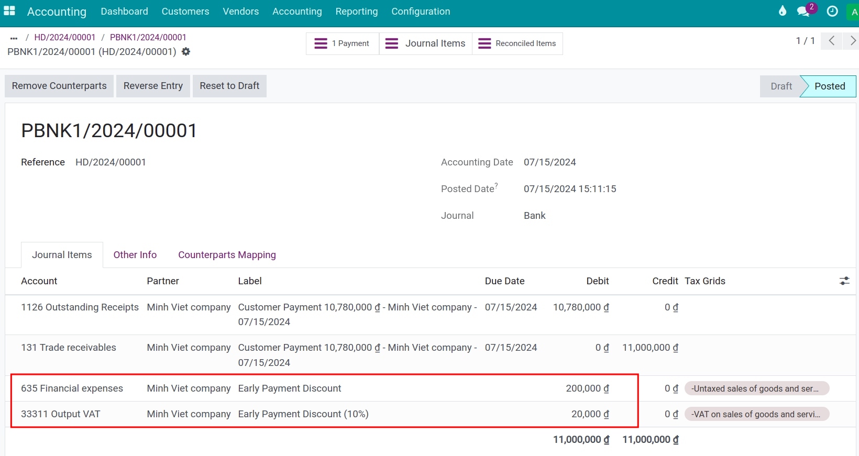The image size is (859, 456).
Task: Click Reset to Draft button
Action: click(229, 86)
